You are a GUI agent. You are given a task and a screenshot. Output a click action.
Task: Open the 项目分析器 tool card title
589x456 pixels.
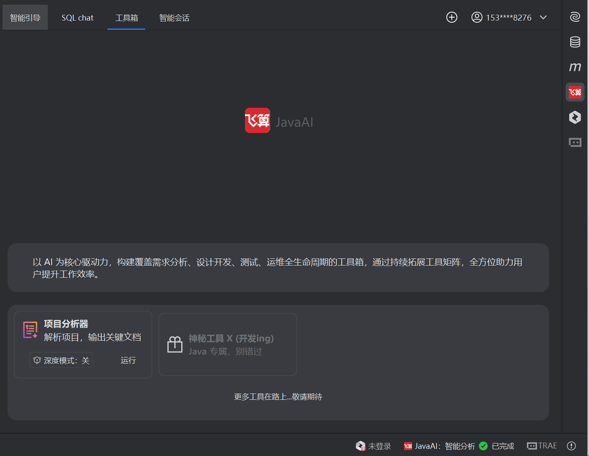tap(66, 324)
